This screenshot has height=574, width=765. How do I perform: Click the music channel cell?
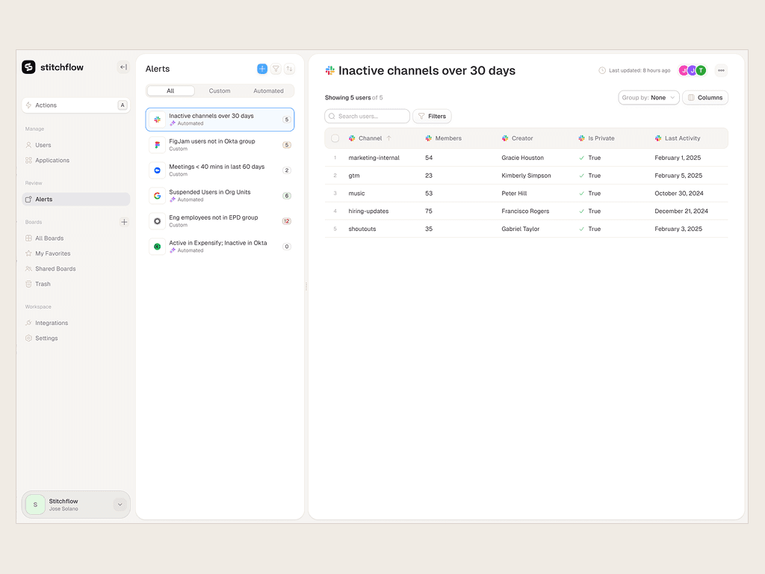point(356,194)
